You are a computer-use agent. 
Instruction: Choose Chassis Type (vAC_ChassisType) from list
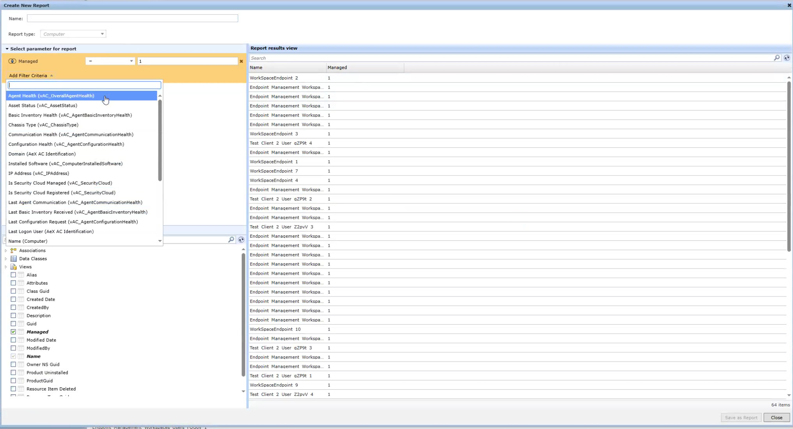(x=43, y=125)
